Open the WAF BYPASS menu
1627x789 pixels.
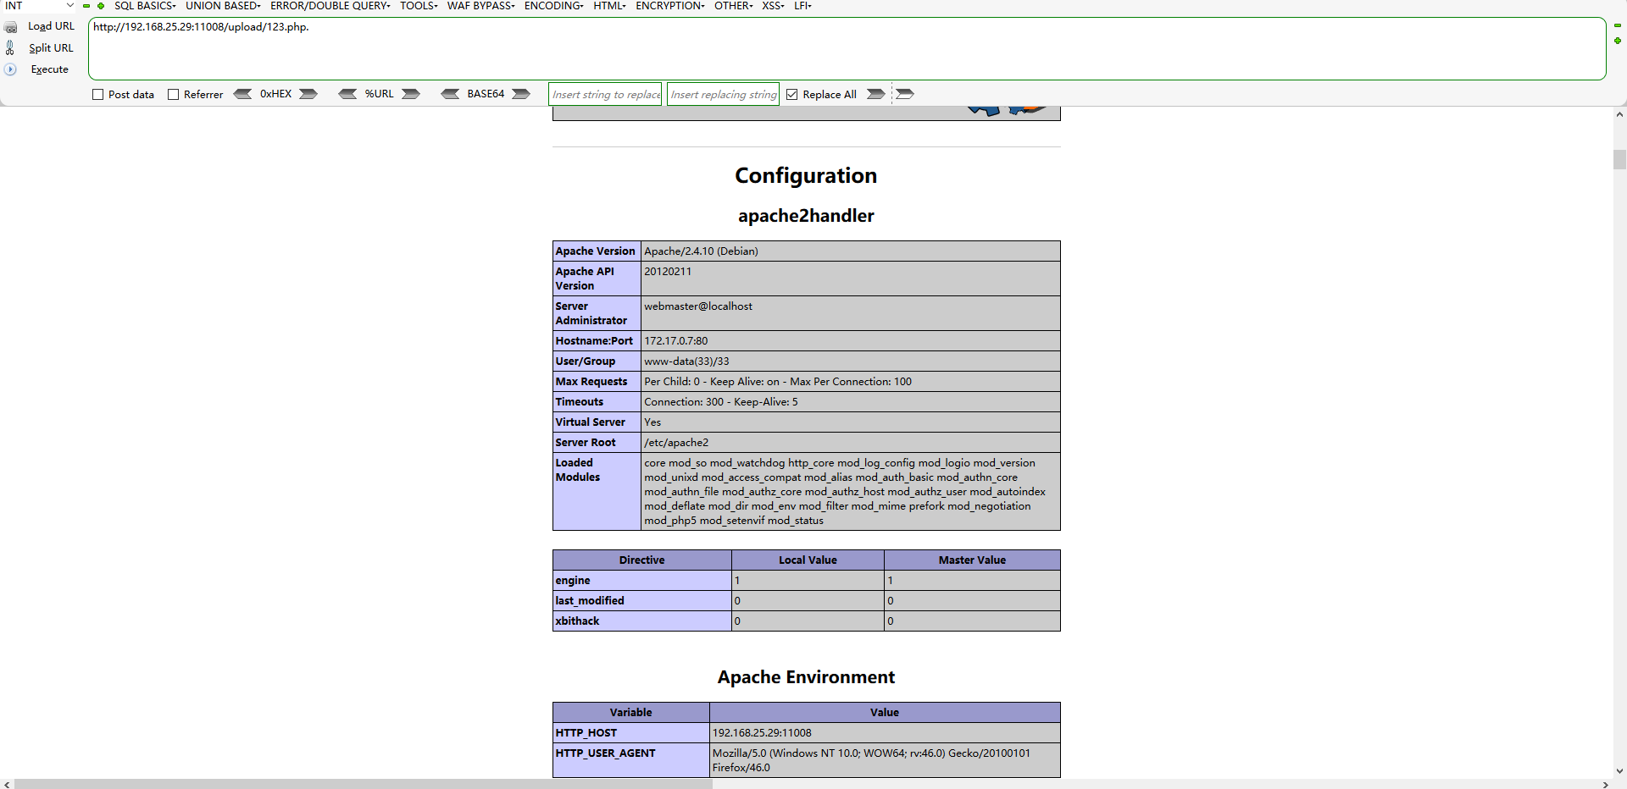click(480, 6)
